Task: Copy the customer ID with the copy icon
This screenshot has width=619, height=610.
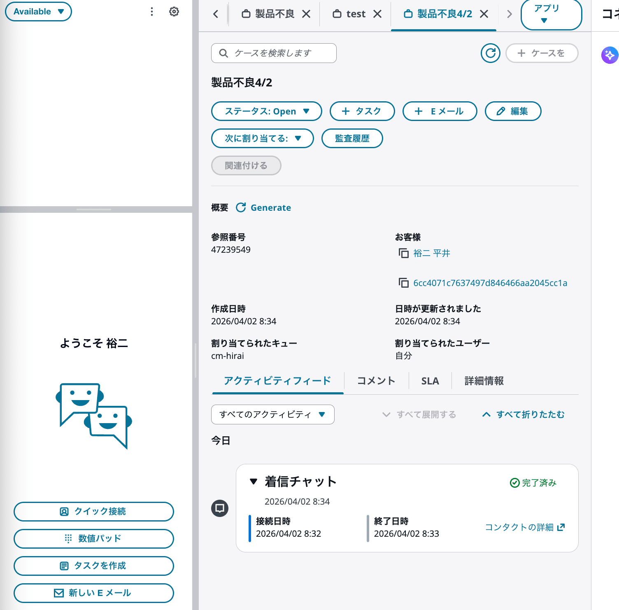Action: pyautogui.click(x=403, y=283)
